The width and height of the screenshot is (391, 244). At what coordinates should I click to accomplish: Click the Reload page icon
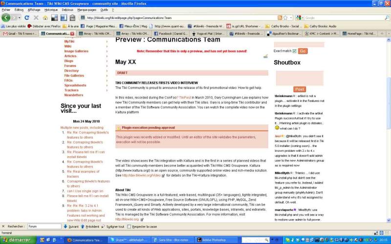(x=27, y=18)
